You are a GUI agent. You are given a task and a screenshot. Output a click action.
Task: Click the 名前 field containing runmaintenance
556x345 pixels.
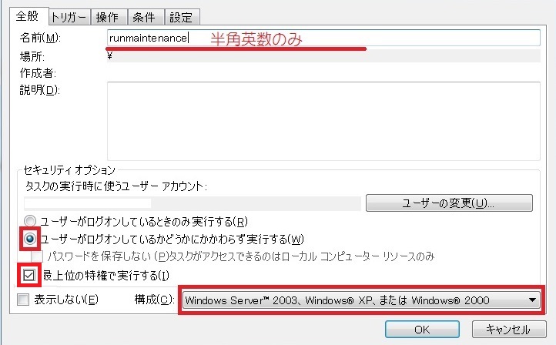click(323, 38)
